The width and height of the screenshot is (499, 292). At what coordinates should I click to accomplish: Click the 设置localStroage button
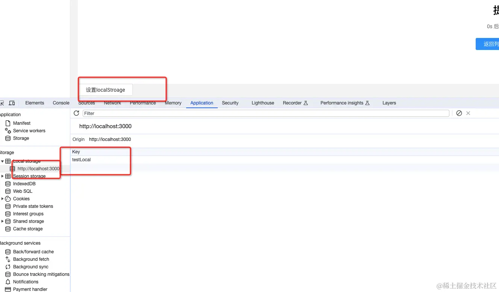coord(105,90)
